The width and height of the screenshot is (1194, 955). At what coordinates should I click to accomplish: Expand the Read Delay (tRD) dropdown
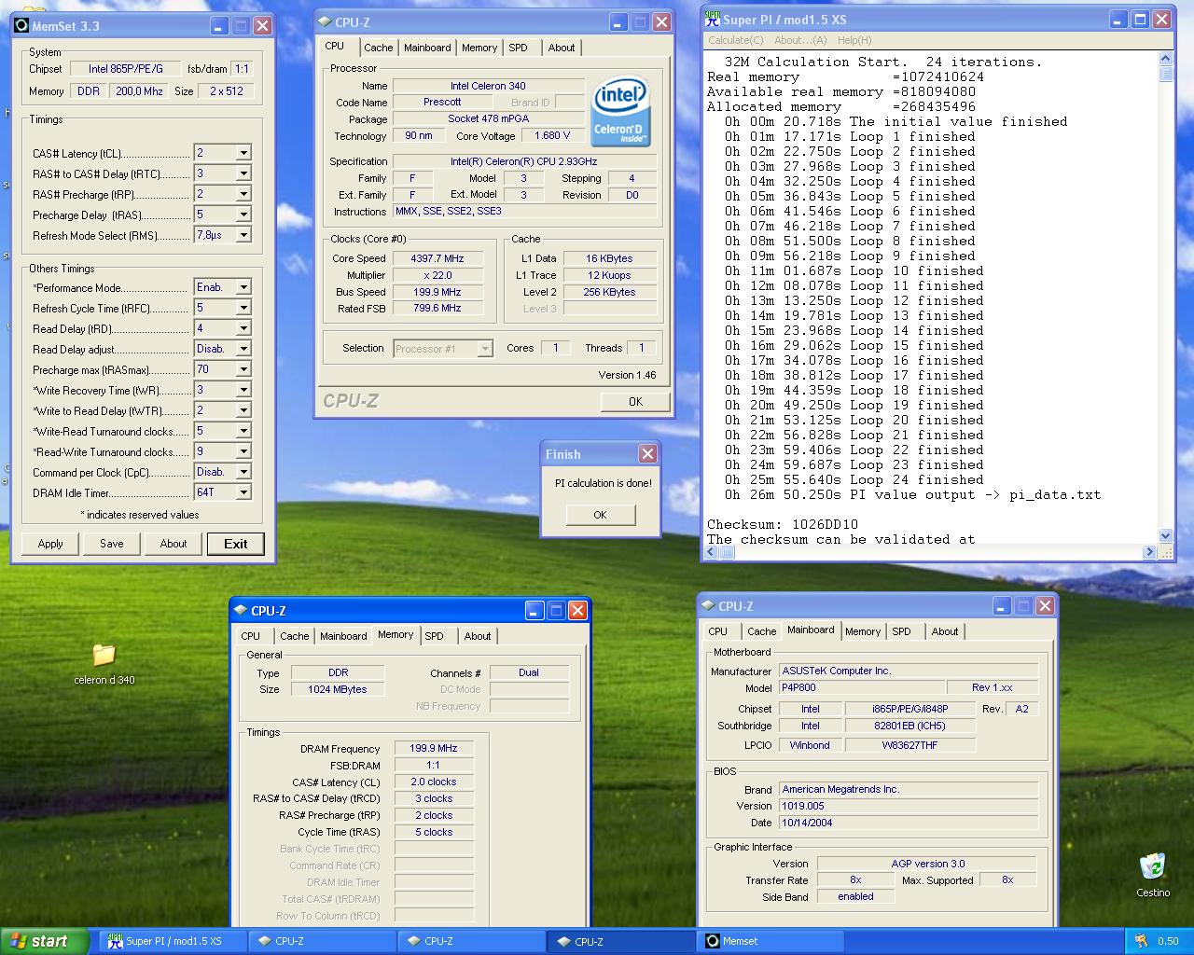pyautogui.click(x=243, y=328)
